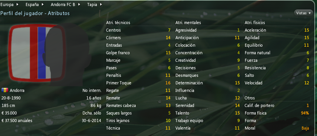317x136 pixels.
Task: Click the Forma física 94% value
Action: [x=305, y=113]
